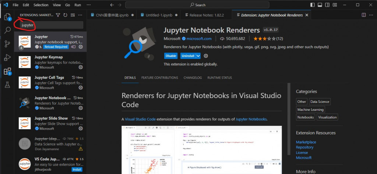Click the Disable button
Screen dimensions: 377x174
(171, 56)
